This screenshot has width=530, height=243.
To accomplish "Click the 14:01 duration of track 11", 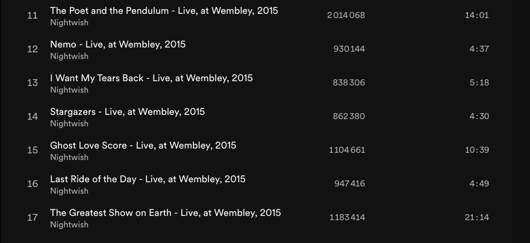I will [x=476, y=16].
